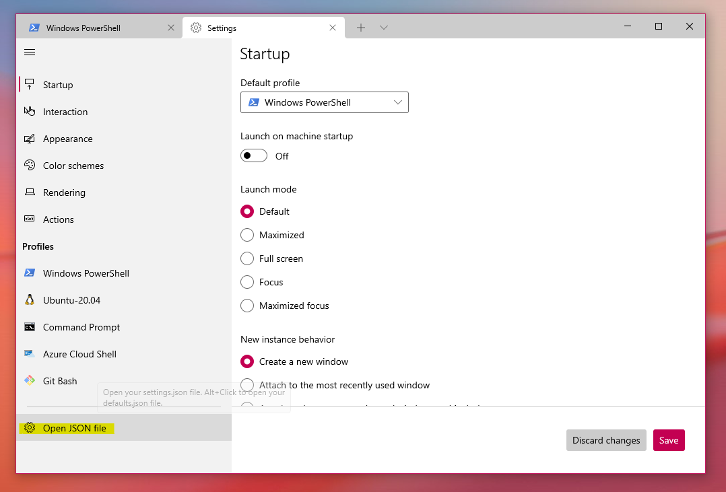This screenshot has height=492, width=726.
Task: Toggle Launch on machine startup switch
Action: point(254,155)
